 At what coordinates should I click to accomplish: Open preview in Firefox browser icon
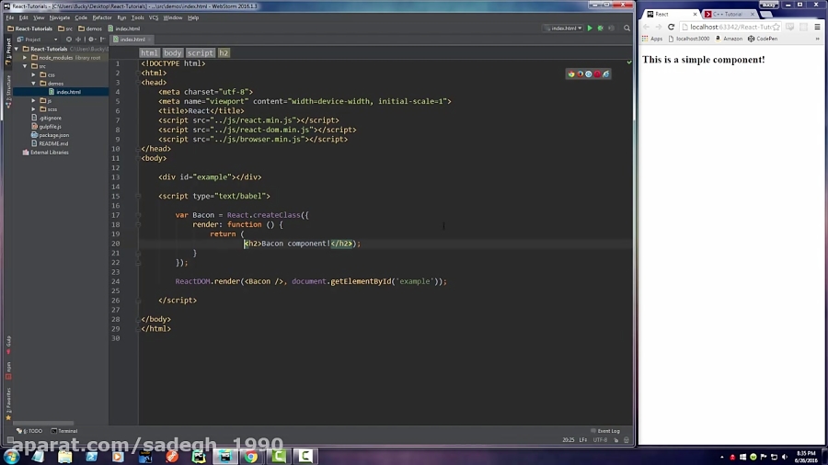click(580, 74)
